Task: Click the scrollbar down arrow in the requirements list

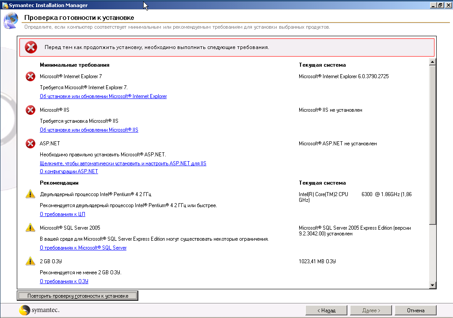Action: tap(433, 285)
